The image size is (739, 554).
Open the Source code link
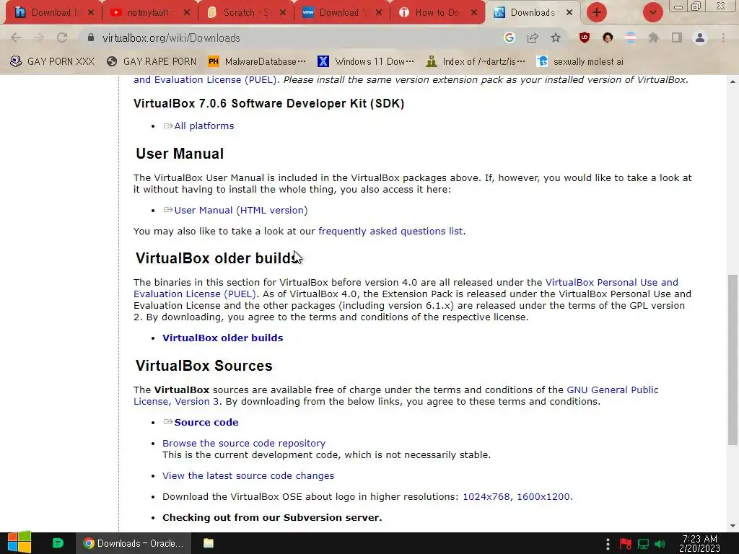pos(206,422)
